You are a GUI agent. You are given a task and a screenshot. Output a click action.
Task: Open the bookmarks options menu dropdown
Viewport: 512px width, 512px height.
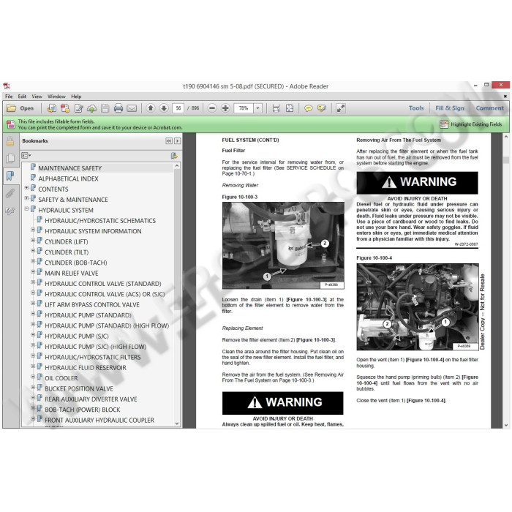[x=26, y=156]
